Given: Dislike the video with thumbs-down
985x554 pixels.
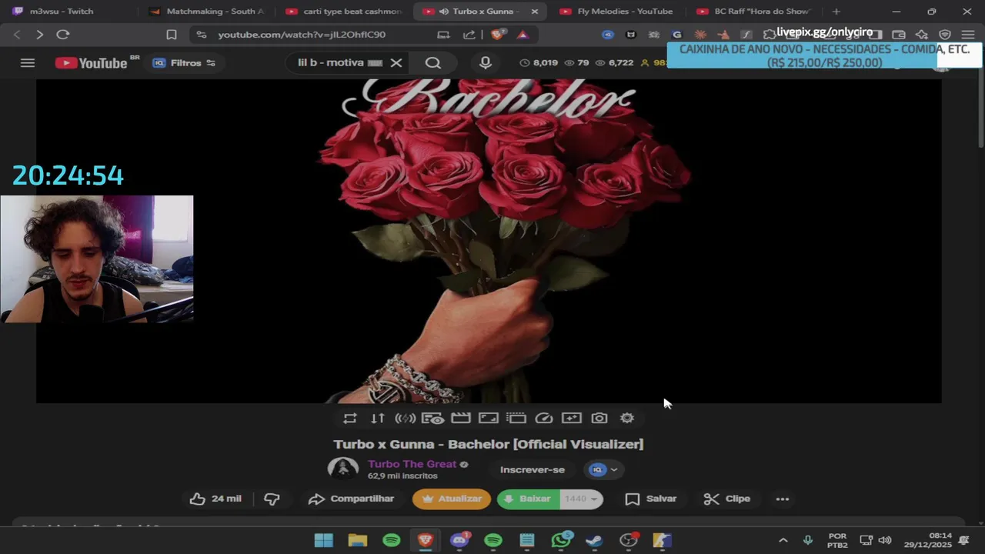Looking at the screenshot, I should click(x=272, y=499).
